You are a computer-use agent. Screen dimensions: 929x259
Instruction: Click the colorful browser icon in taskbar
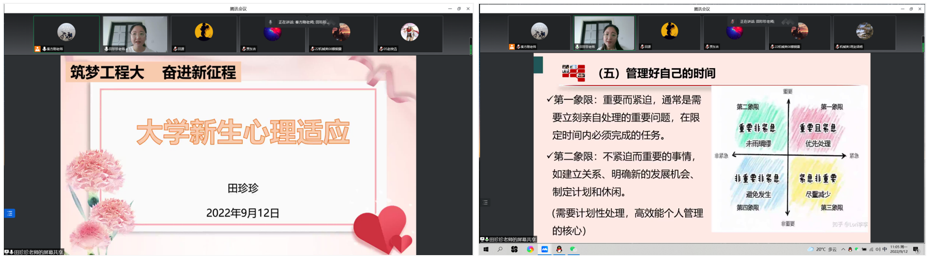pos(530,250)
